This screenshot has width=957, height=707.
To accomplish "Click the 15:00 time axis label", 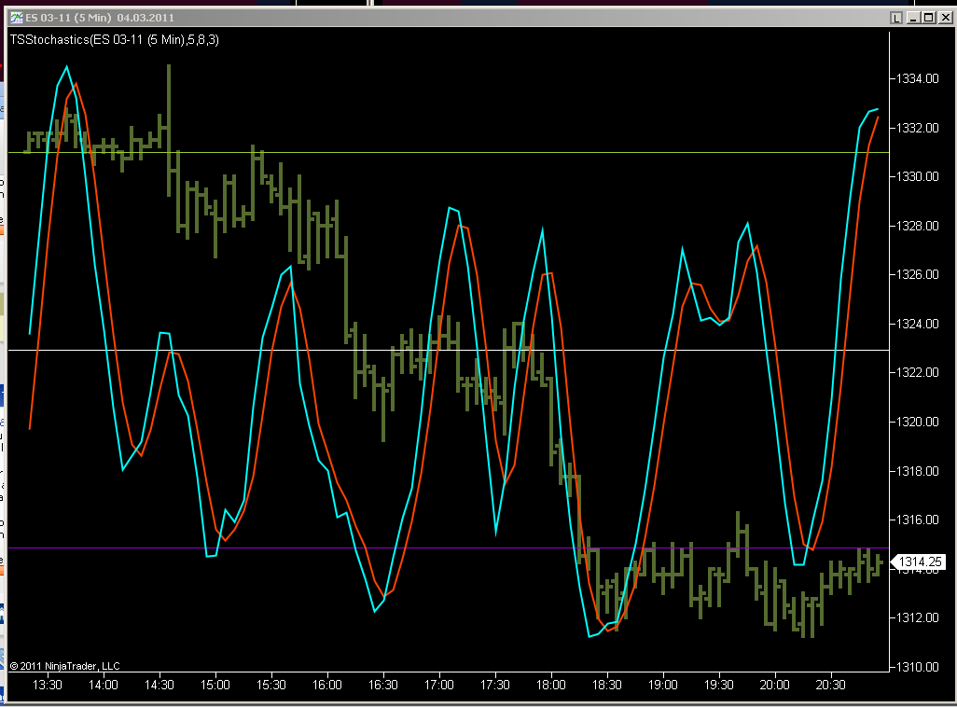I will click(x=215, y=685).
